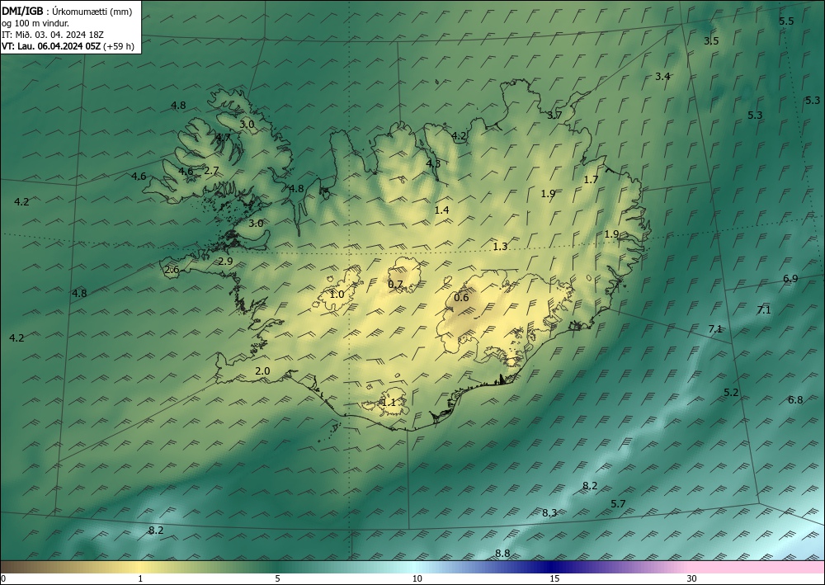The image size is (825, 585).
Task: Click the 3.7 value on the map
Action: 554,116
